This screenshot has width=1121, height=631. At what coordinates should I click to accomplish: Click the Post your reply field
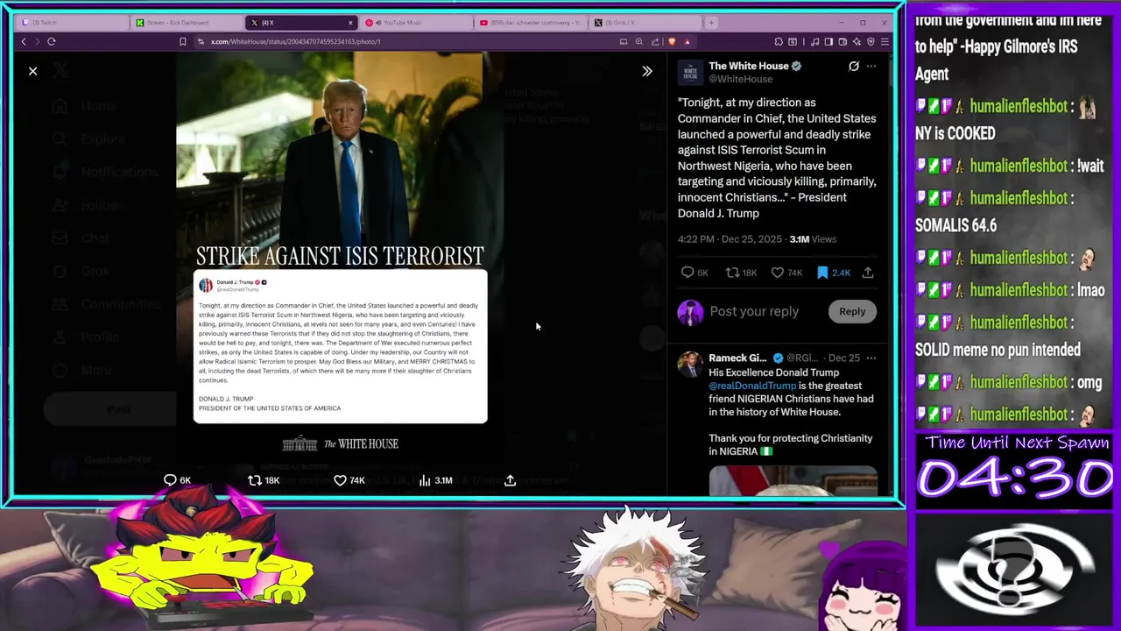click(x=754, y=311)
